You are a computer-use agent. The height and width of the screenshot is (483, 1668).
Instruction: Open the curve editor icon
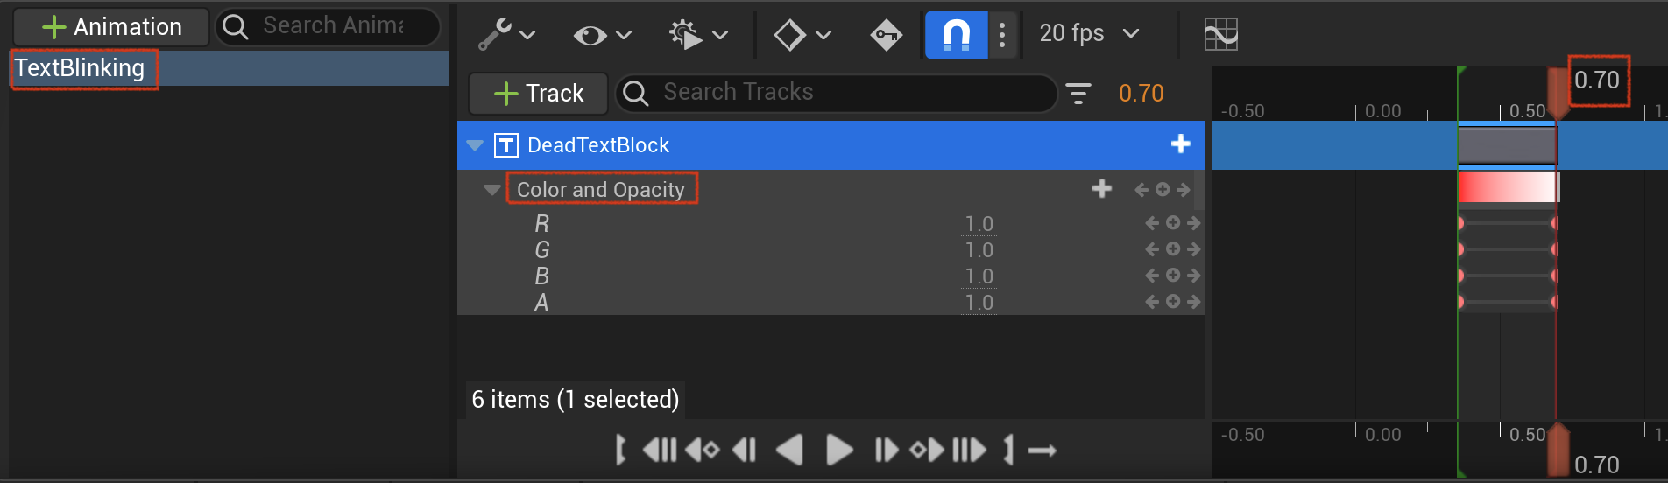(1220, 35)
